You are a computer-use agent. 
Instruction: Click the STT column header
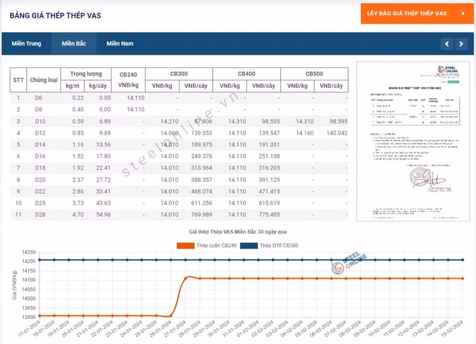(x=18, y=80)
